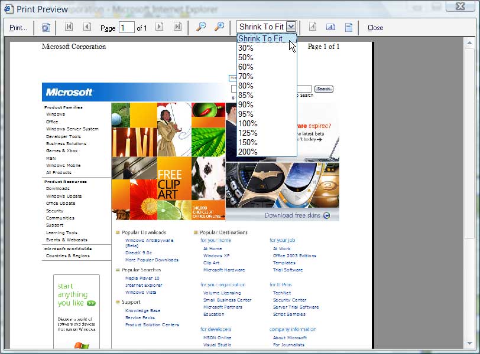480x354 pixels.
Task: Click the Landscape orientation icon
Action: coord(330,27)
